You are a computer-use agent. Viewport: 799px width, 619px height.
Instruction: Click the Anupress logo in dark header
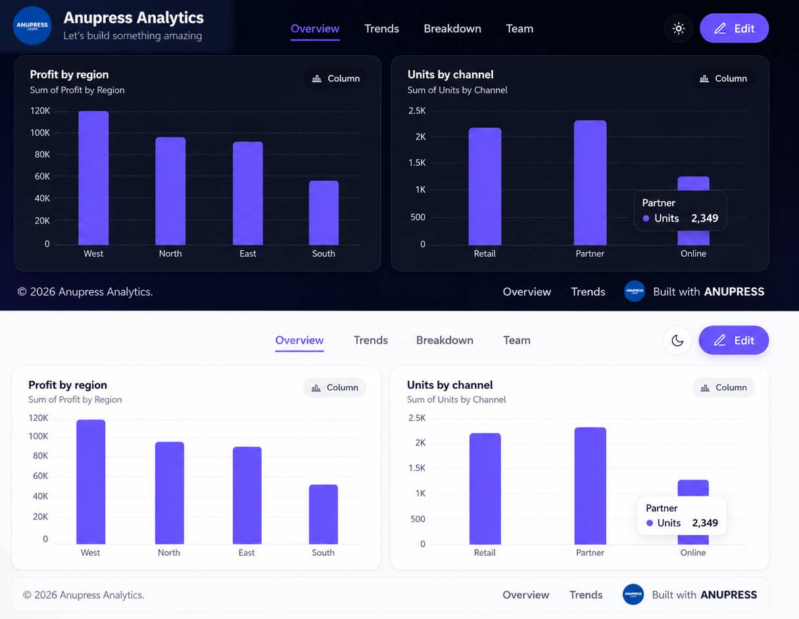[32, 26]
